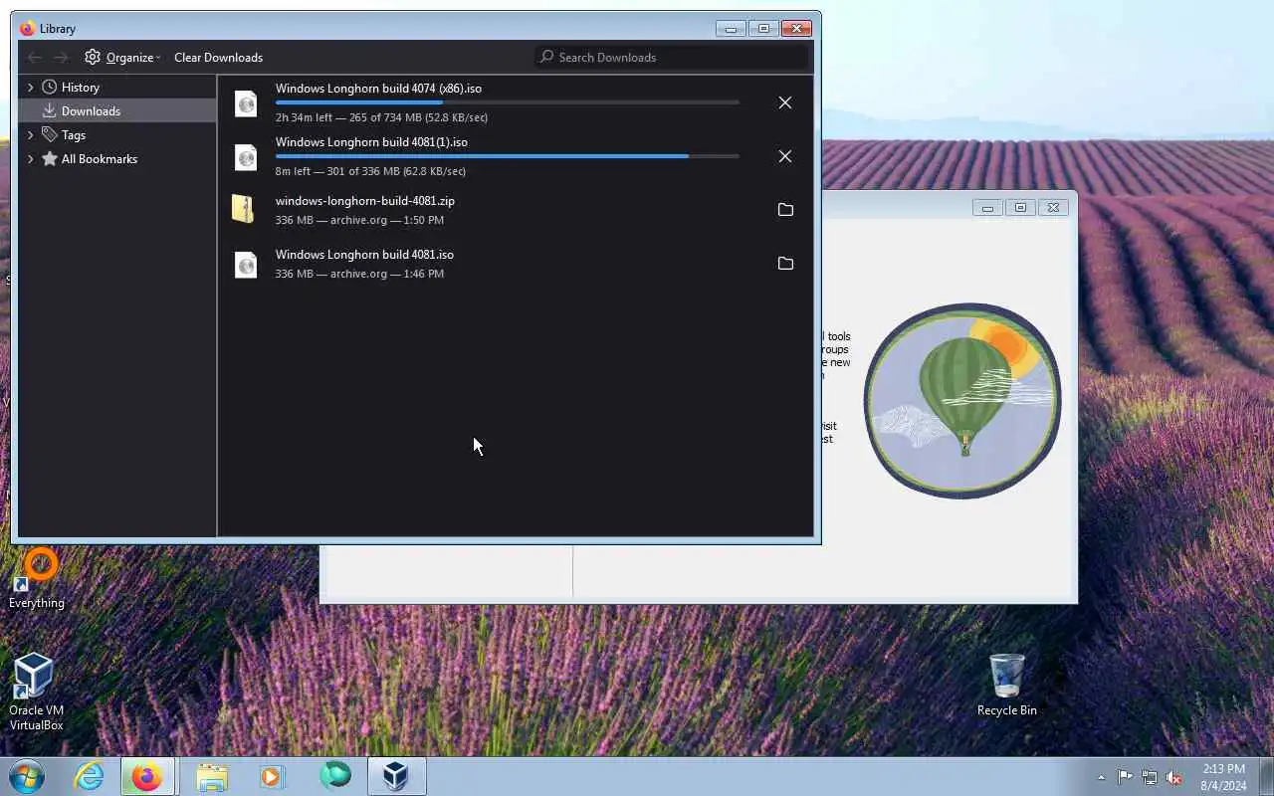The height and width of the screenshot is (796, 1274).
Task: Click '2h 34m left — 265 of 734 MB' status
Action: point(381,117)
